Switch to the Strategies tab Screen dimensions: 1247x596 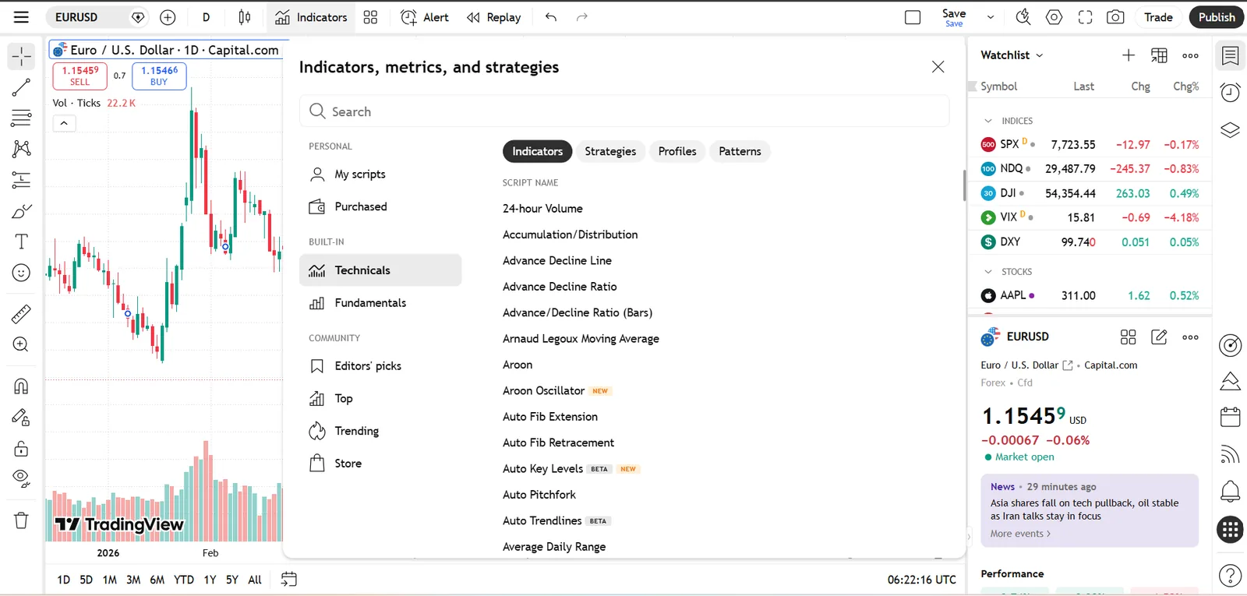click(x=610, y=151)
